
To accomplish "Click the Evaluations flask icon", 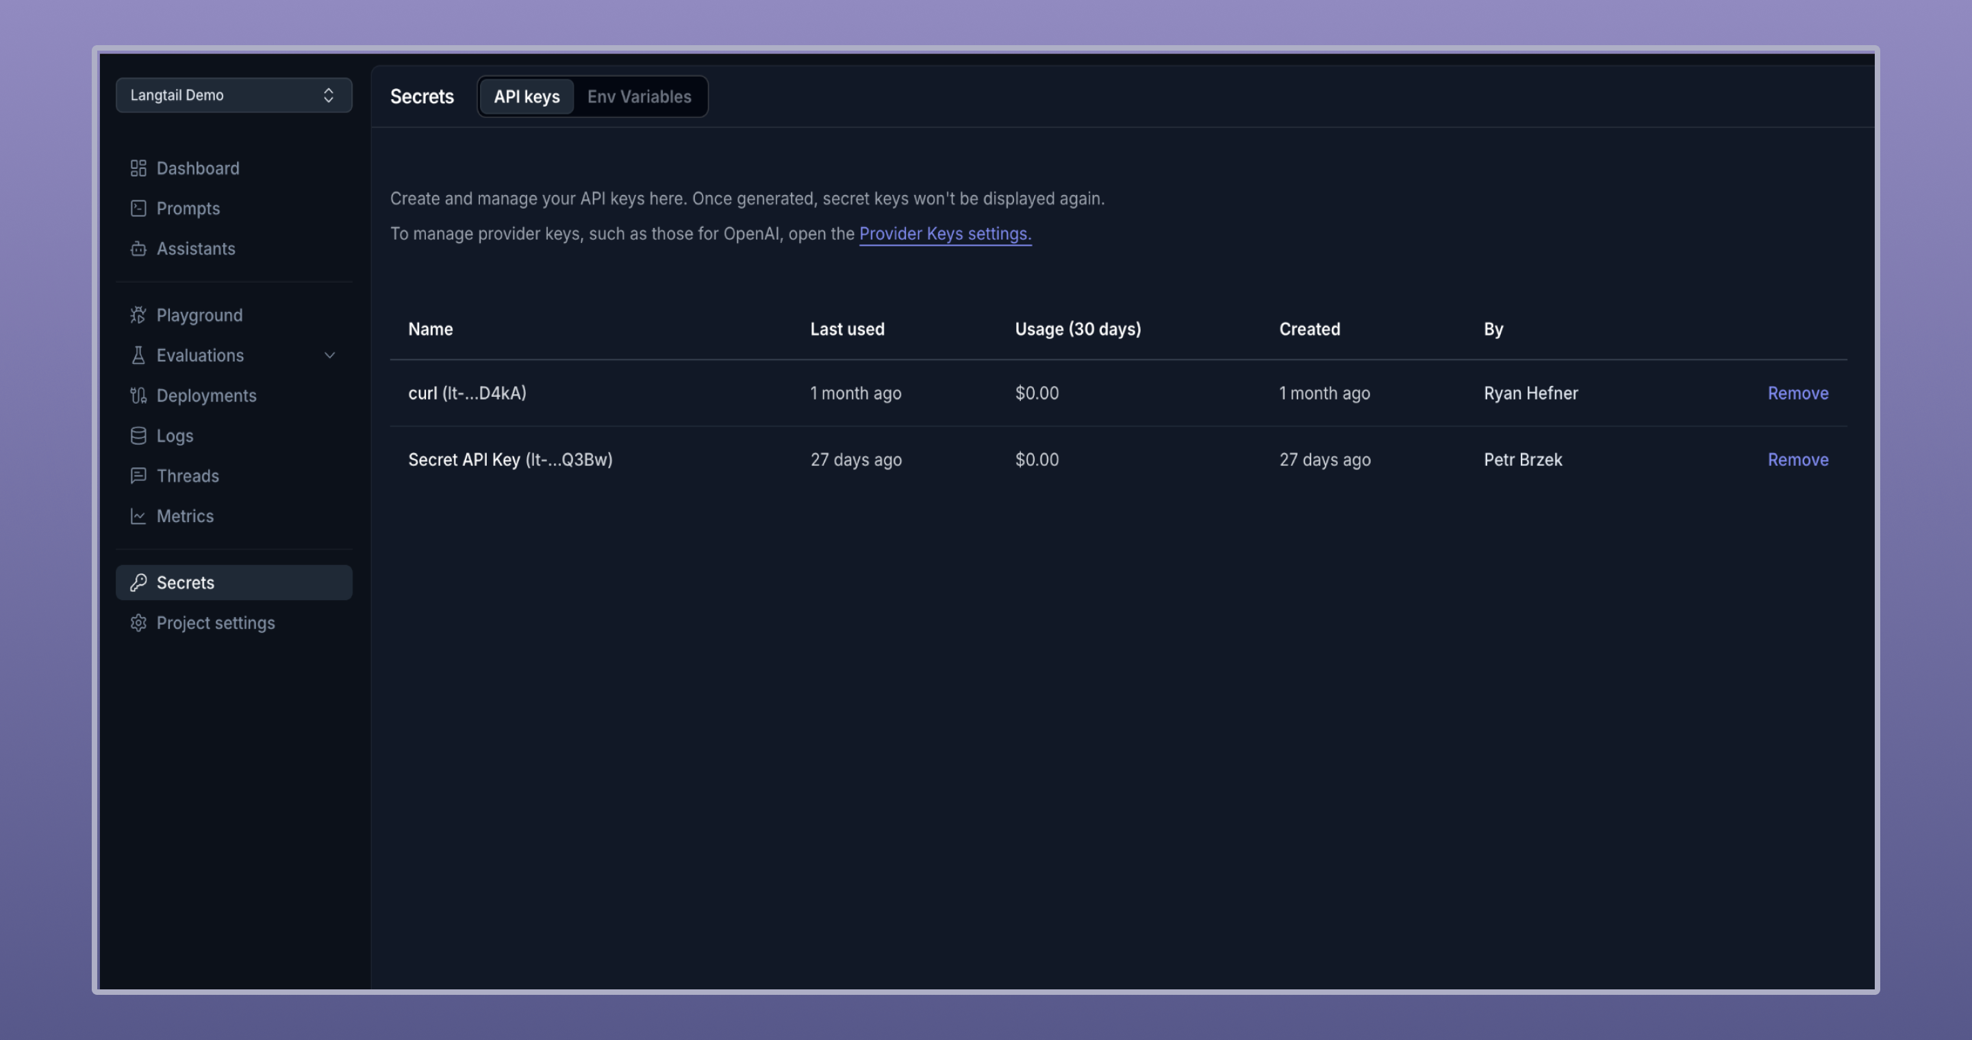I will [138, 355].
